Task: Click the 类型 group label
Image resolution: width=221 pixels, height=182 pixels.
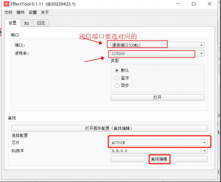Action: coord(114,61)
